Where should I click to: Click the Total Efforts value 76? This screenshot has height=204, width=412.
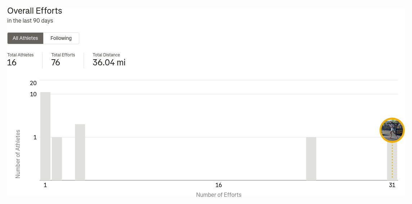point(56,62)
